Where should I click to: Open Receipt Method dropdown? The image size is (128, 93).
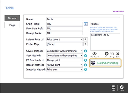pos(65,65)
